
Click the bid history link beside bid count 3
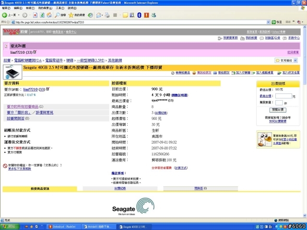pyautogui.click(x=161, y=113)
